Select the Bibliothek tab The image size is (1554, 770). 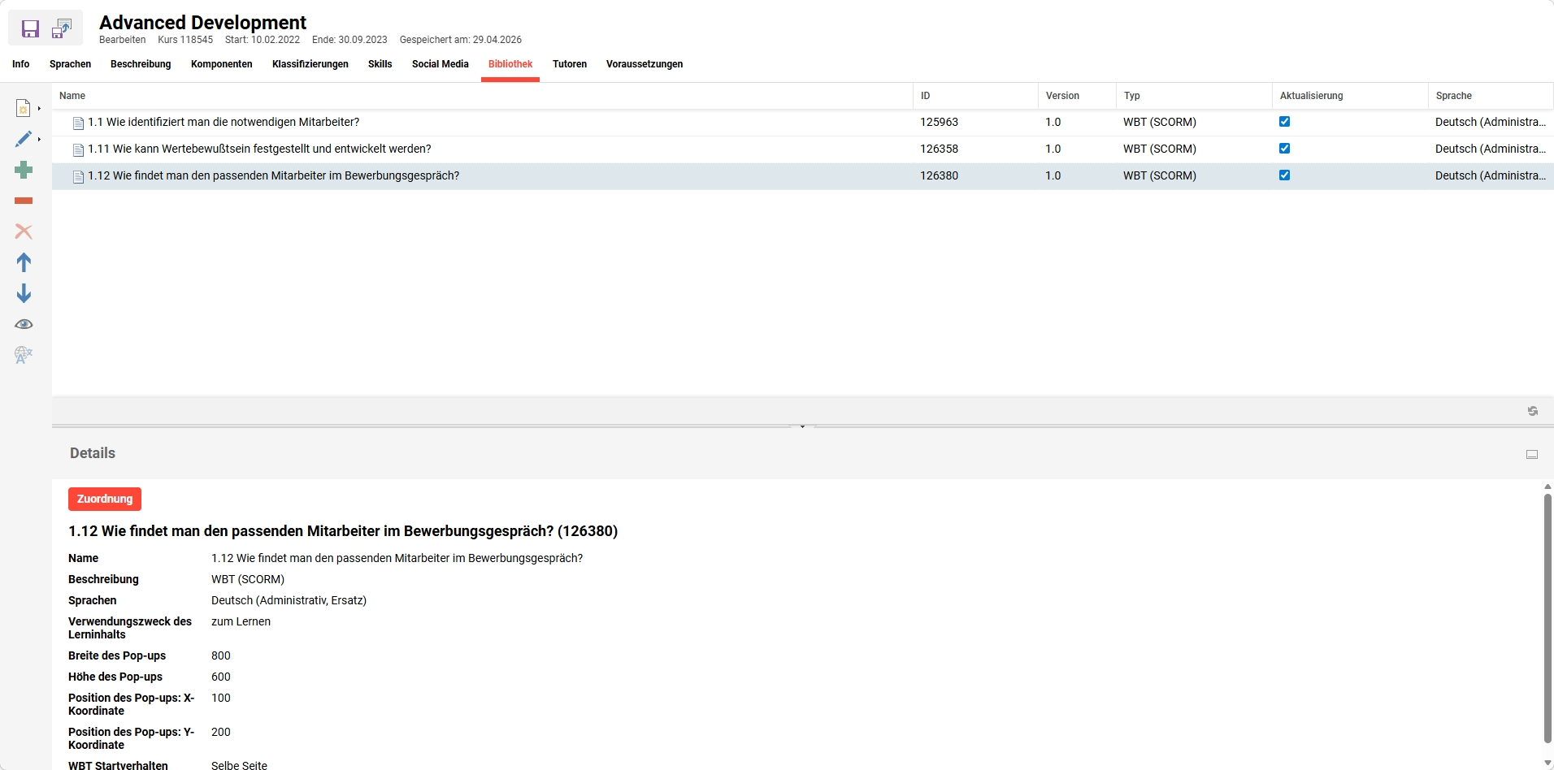[x=510, y=64]
